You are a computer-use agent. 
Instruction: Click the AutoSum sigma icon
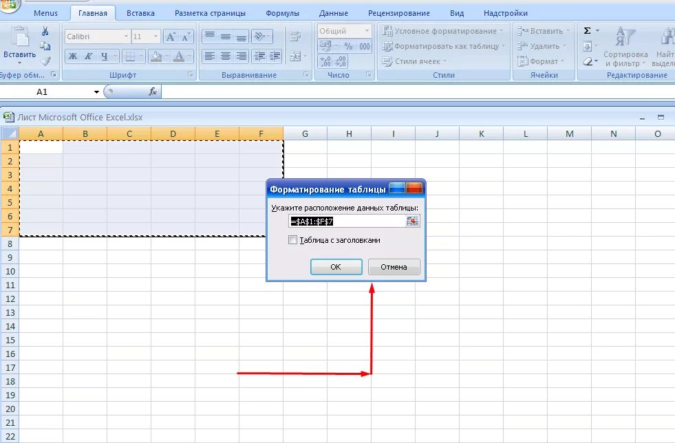[587, 30]
